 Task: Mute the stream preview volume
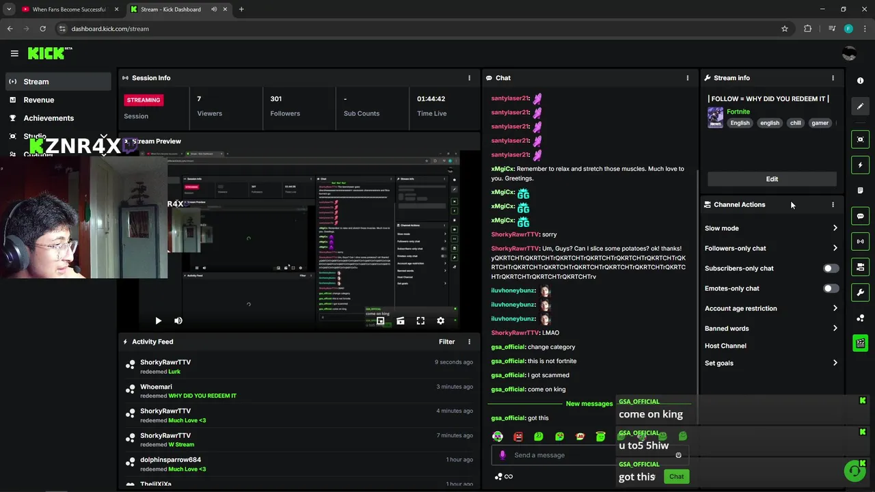click(x=178, y=320)
